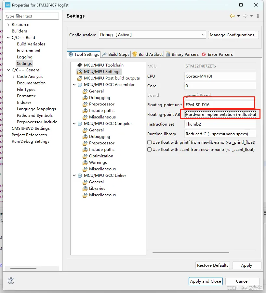This screenshot has height=293, width=266.
Task: Click the MCU/MPU GCC Linker icon
Action: (x=80, y=176)
